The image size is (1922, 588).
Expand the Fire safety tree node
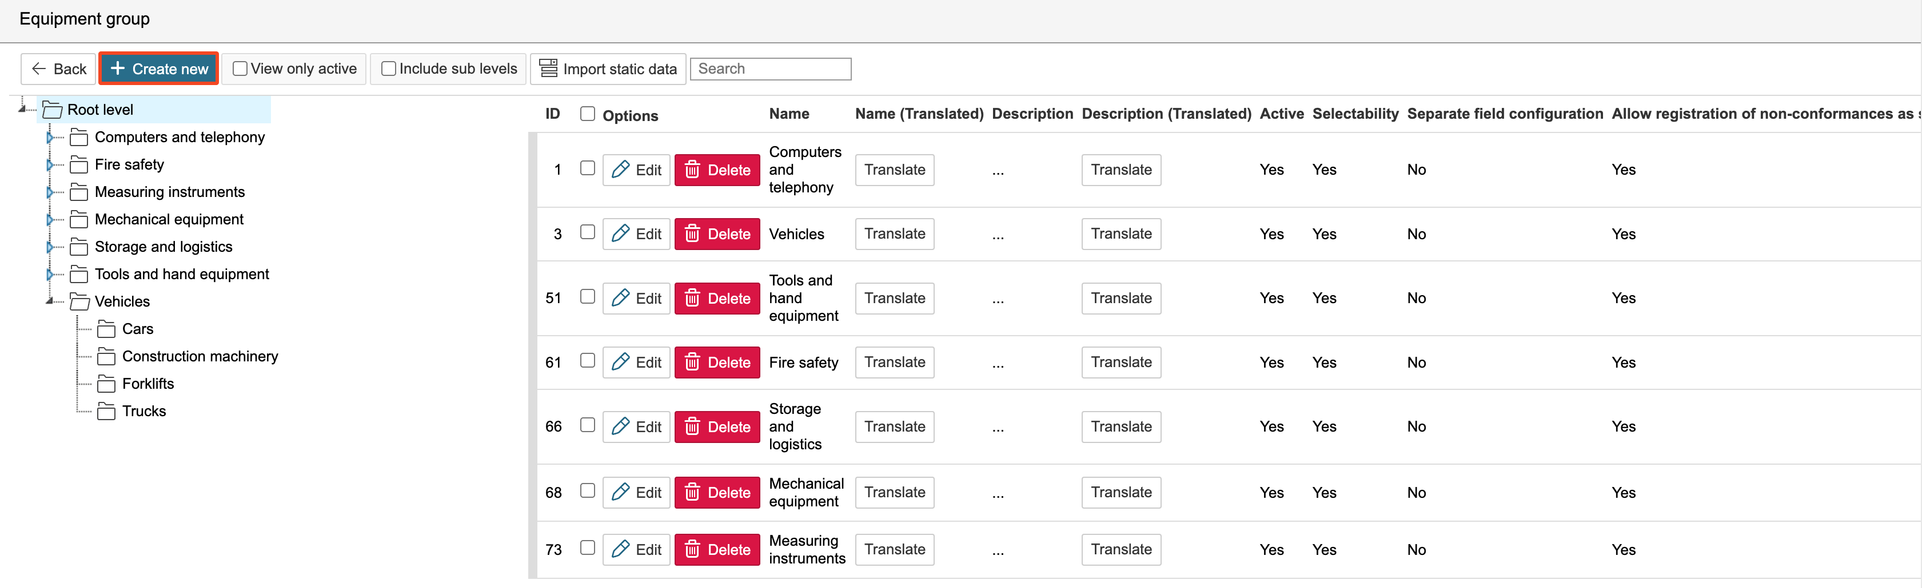[x=50, y=165]
